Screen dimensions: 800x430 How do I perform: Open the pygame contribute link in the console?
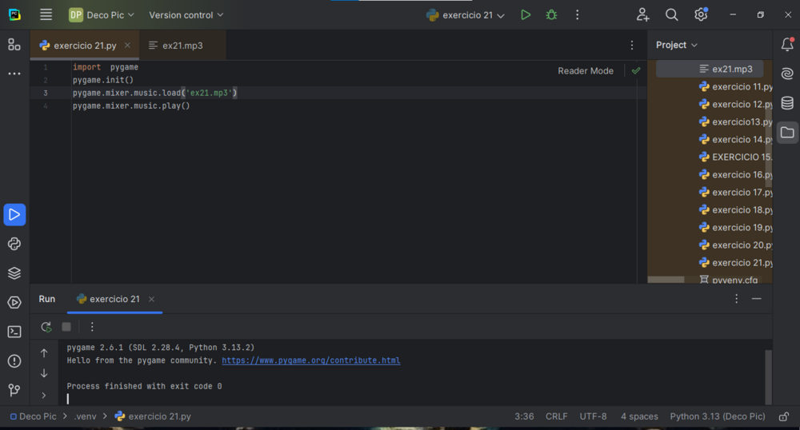pos(310,360)
